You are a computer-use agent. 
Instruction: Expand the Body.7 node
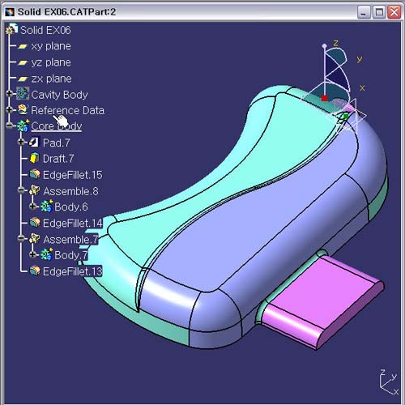point(32,254)
